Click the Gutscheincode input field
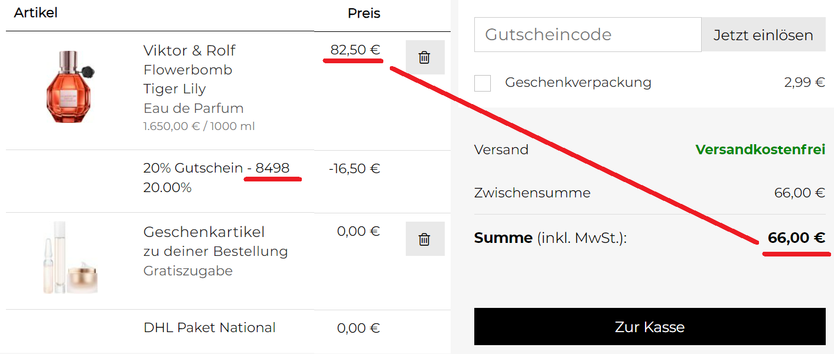The image size is (834, 354). click(x=587, y=34)
